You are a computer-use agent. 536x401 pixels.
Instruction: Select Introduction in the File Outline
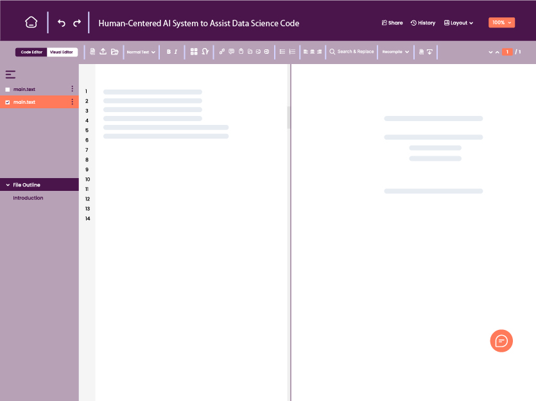(x=28, y=198)
